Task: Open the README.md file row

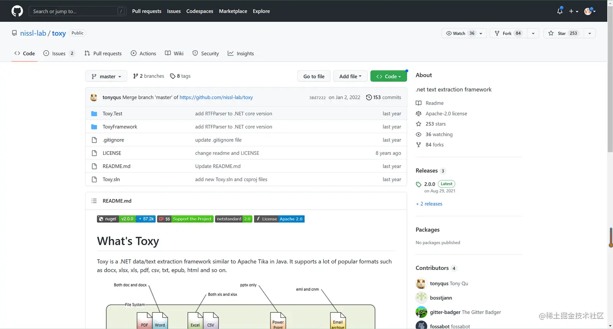Action: (x=246, y=166)
